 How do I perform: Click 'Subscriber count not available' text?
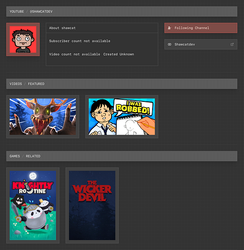coord(80,41)
